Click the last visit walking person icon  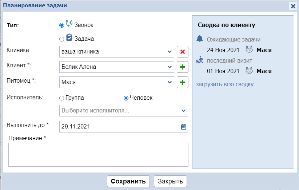coord(199,60)
